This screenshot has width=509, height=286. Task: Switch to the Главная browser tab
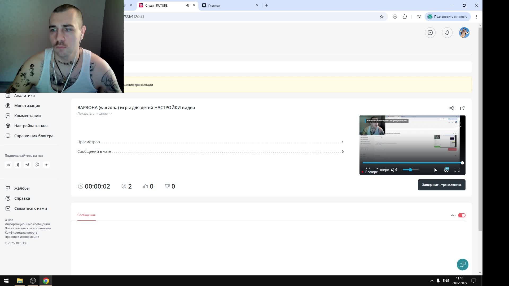[228, 5]
